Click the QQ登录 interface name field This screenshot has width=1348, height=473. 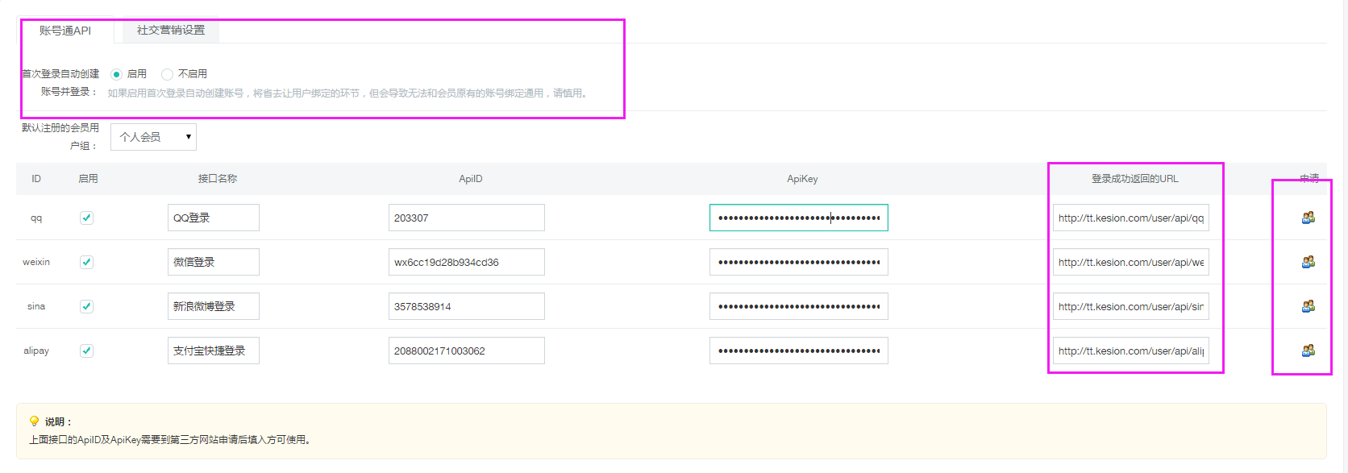click(213, 218)
